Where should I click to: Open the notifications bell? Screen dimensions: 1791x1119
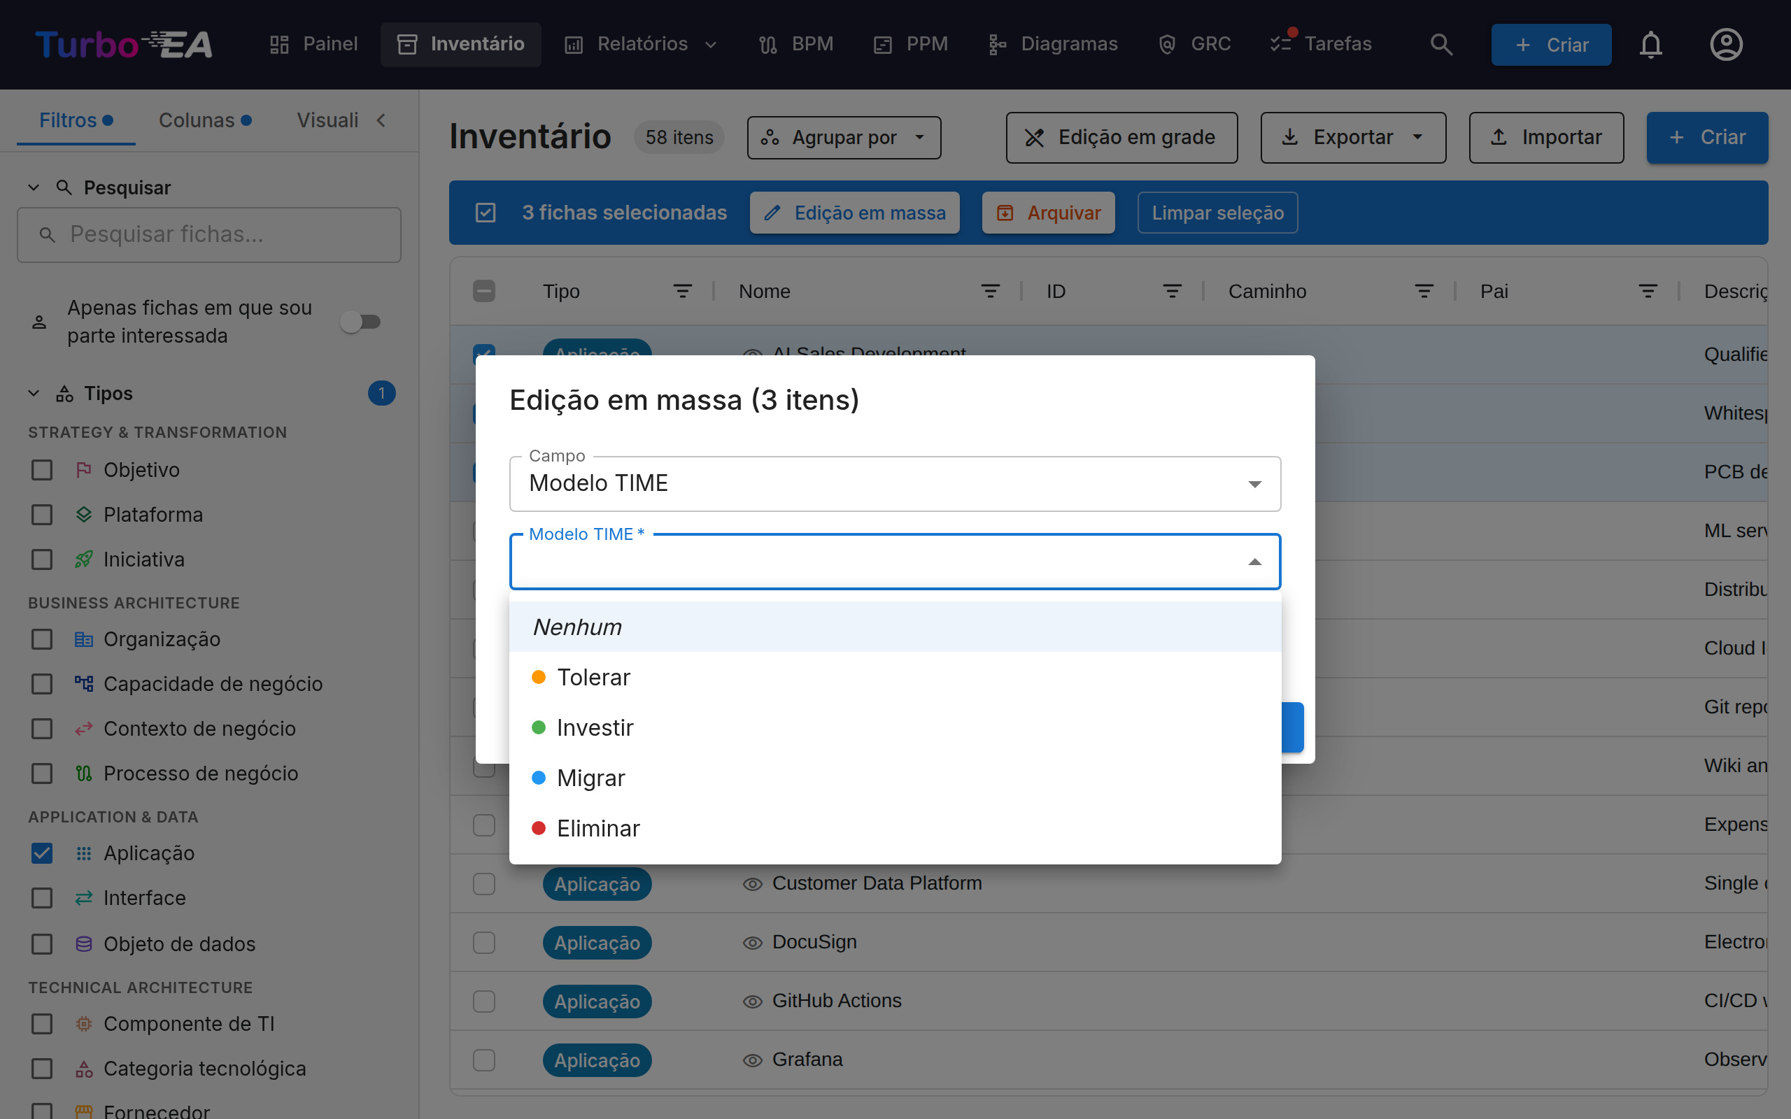(1650, 44)
